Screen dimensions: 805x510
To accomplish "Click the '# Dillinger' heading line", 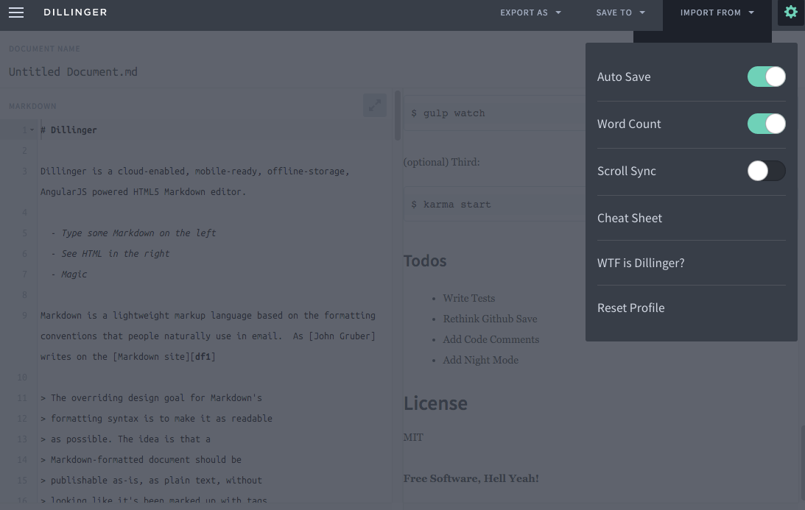I will point(68,130).
